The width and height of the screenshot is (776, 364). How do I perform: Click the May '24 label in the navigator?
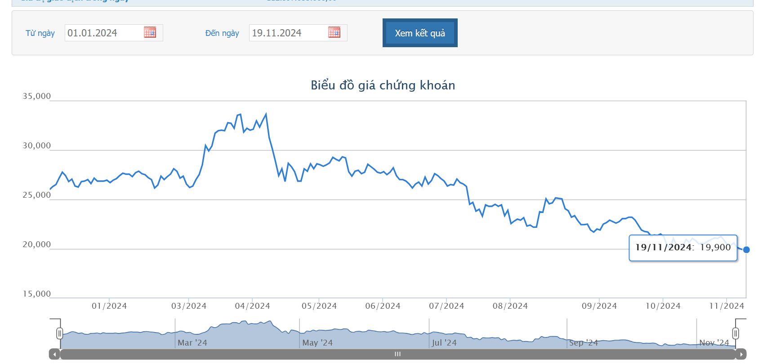tap(317, 343)
